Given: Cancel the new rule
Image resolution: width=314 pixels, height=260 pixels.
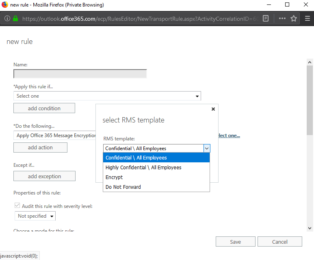Looking at the screenshot, I should pyautogui.click(x=280, y=242).
